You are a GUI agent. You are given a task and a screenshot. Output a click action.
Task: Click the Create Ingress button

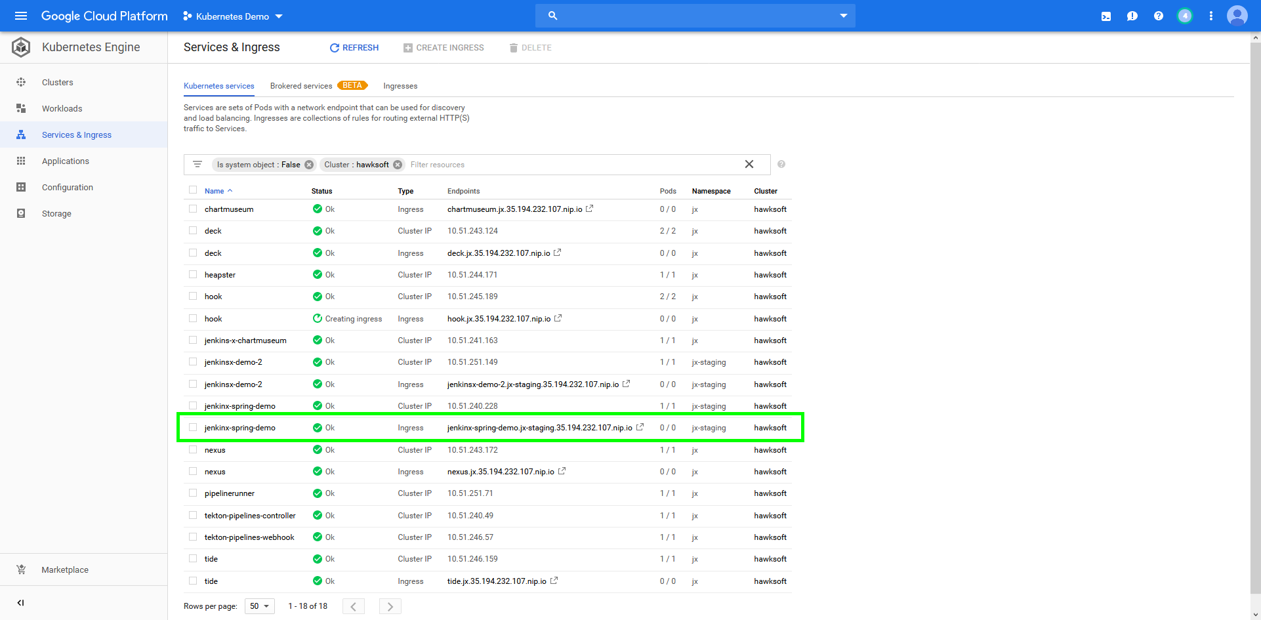coord(444,48)
